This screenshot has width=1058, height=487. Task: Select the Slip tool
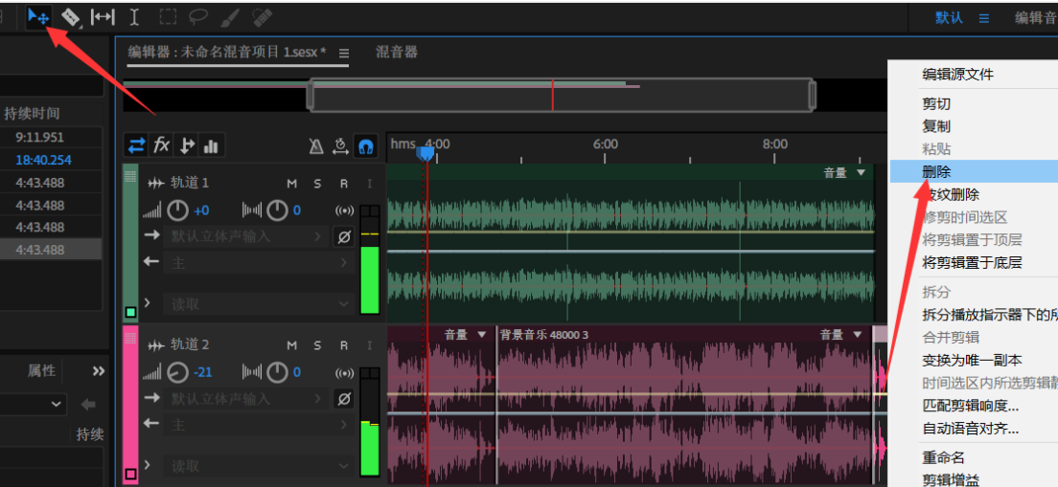point(103,16)
